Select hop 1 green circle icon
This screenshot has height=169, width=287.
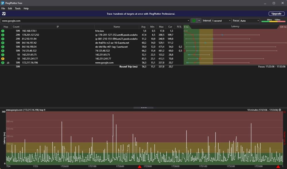coord(3,31)
